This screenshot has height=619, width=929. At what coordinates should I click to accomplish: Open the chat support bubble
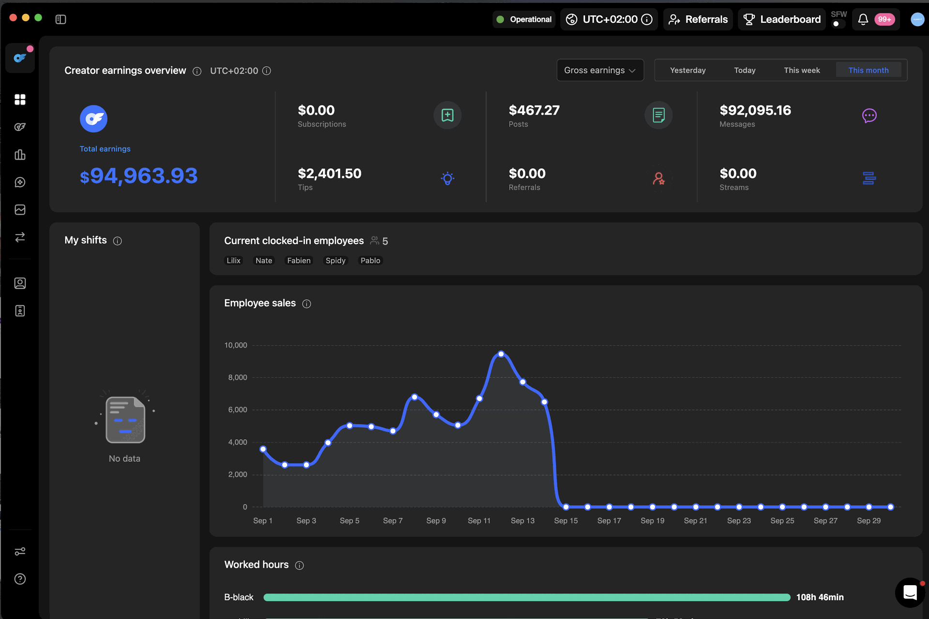[910, 592]
